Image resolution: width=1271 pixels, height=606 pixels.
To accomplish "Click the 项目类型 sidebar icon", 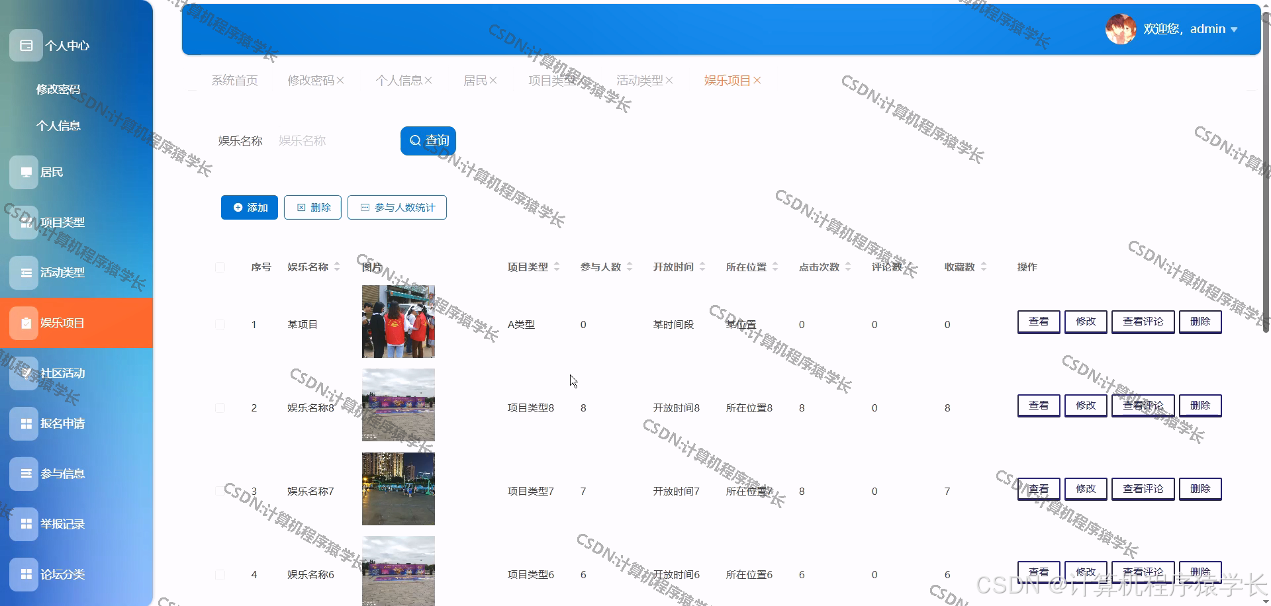I will click(x=24, y=222).
